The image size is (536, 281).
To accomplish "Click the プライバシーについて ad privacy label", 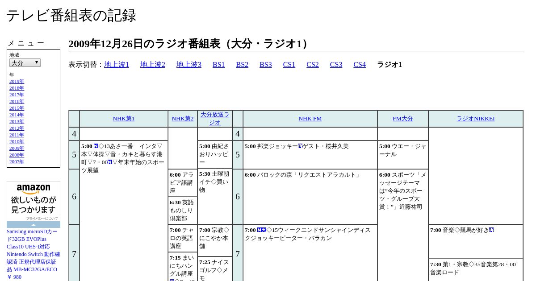I will pyautogui.click(x=42, y=219).
